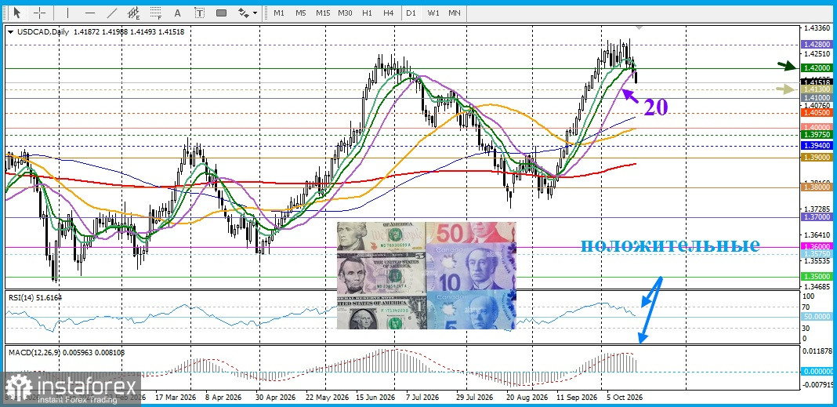Click the 1.41300 price level label
The height and width of the screenshot is (407, 837).
pos(817,89)
